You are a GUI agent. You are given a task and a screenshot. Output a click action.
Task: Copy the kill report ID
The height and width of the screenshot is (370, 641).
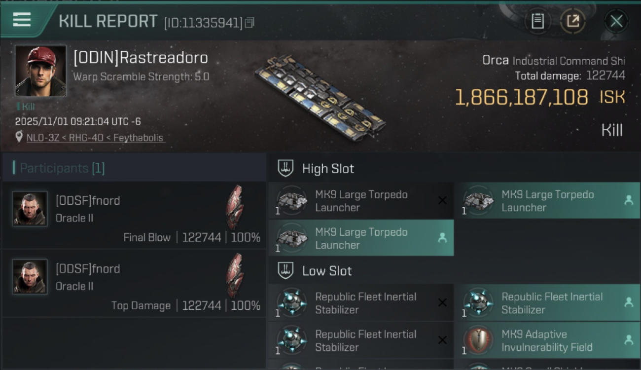coord(249,23)
